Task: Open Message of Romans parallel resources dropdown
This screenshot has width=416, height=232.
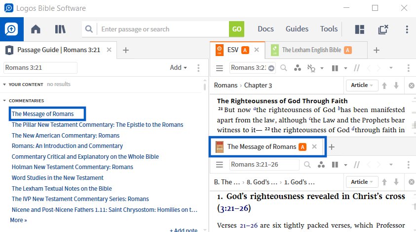Action: [x=345, y=165]
